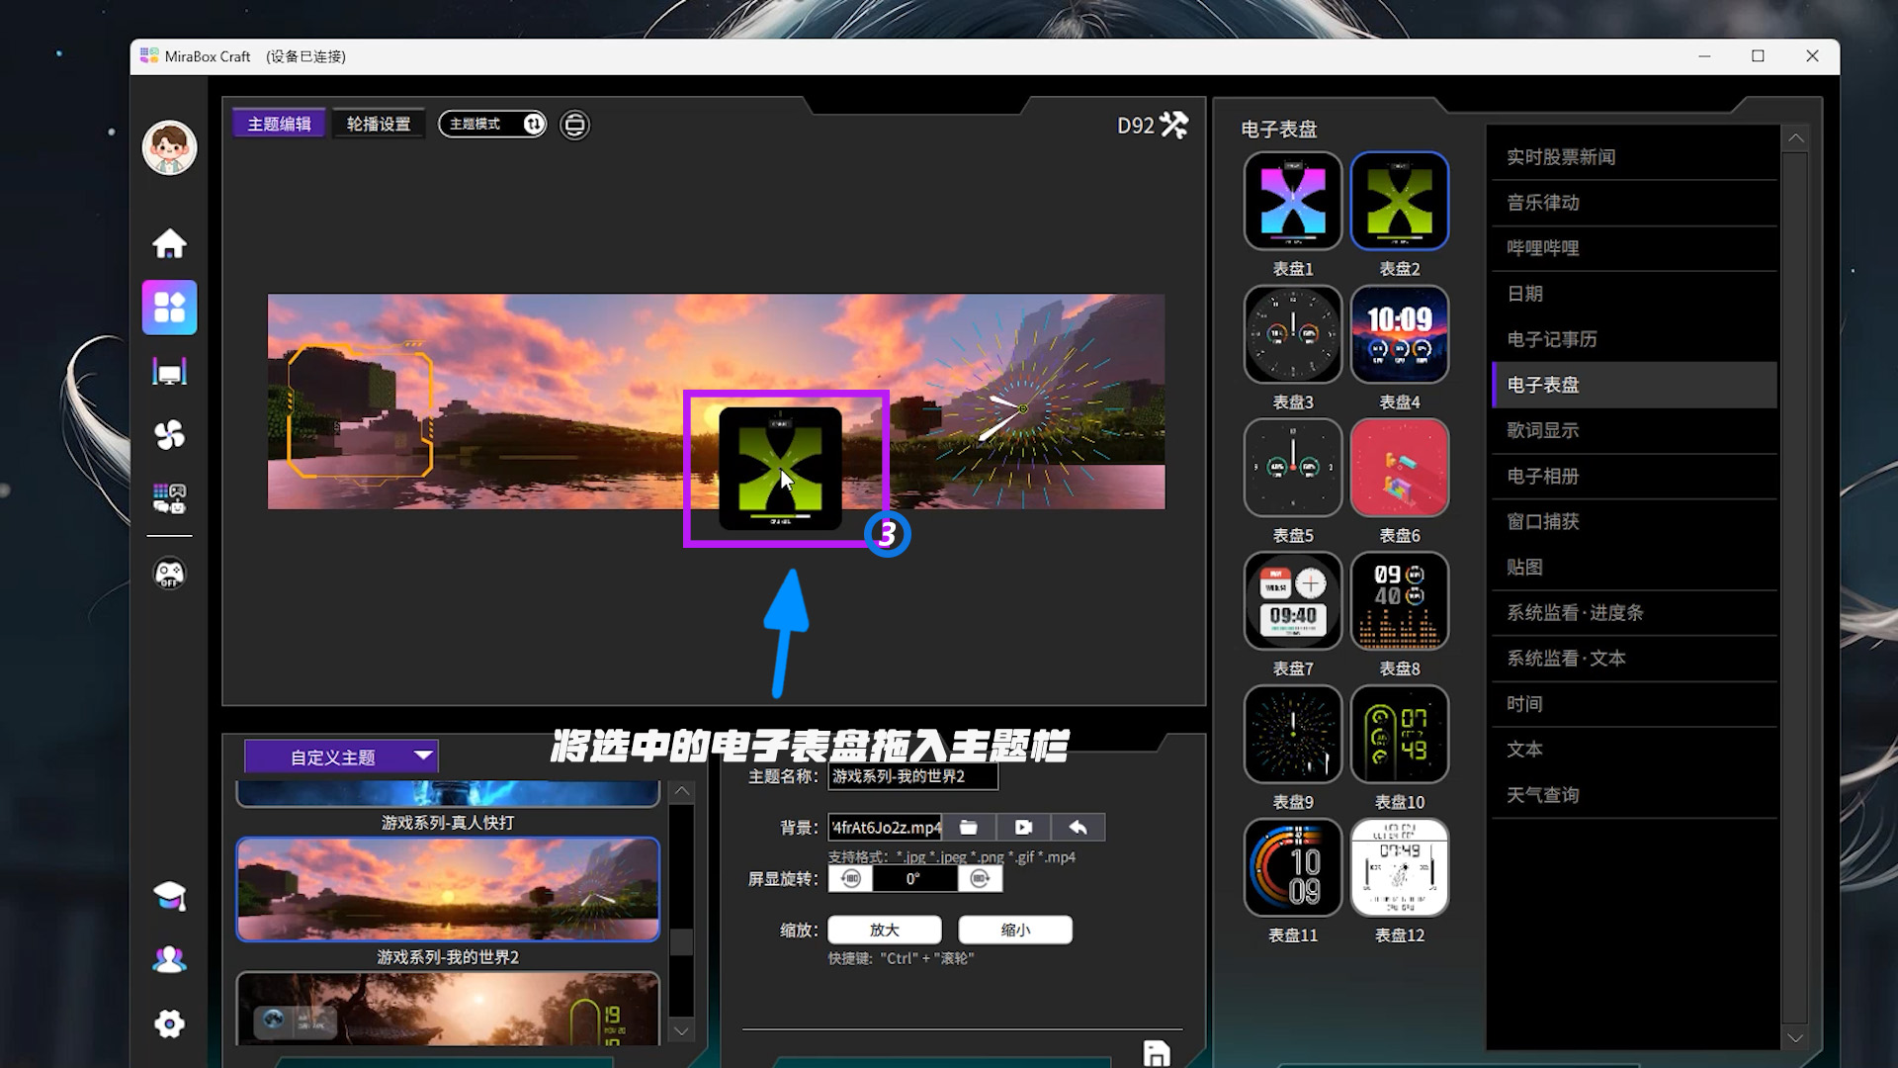Open the theme widgets sidebar icon

(169, 308)
